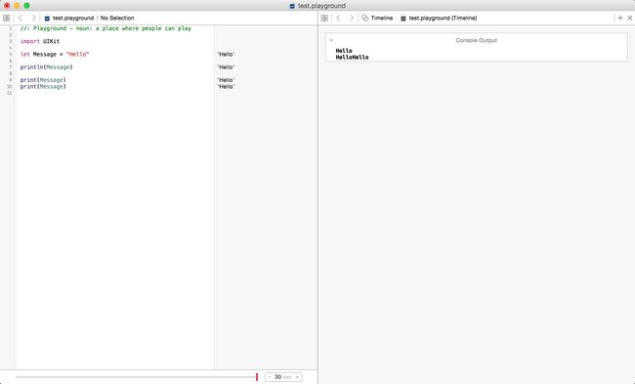Add a new assistant editor with the plus
The width and height of the screenshot is (635, 384).
click(620, 18)
